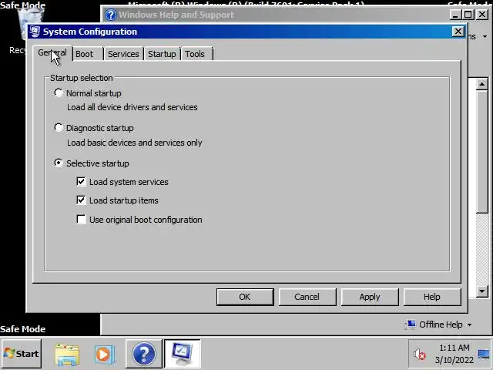The image size is (493, 370).
Task: Switch to the Startup tab
Action: [x=162, y=54]
